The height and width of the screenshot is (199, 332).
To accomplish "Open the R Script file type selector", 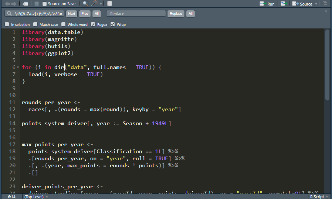I will point(319,197).
